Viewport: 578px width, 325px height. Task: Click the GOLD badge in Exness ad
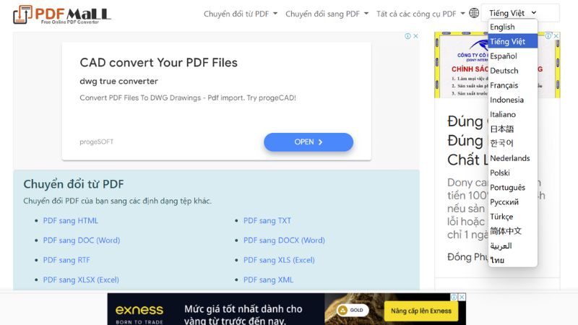click(351, 311)
